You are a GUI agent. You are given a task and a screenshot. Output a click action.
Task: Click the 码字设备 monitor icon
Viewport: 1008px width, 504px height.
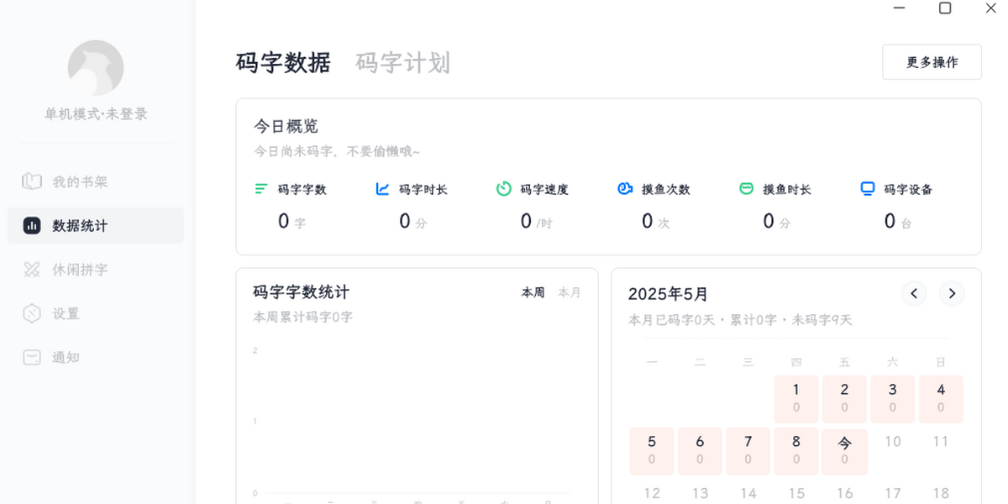click(868, 189)
